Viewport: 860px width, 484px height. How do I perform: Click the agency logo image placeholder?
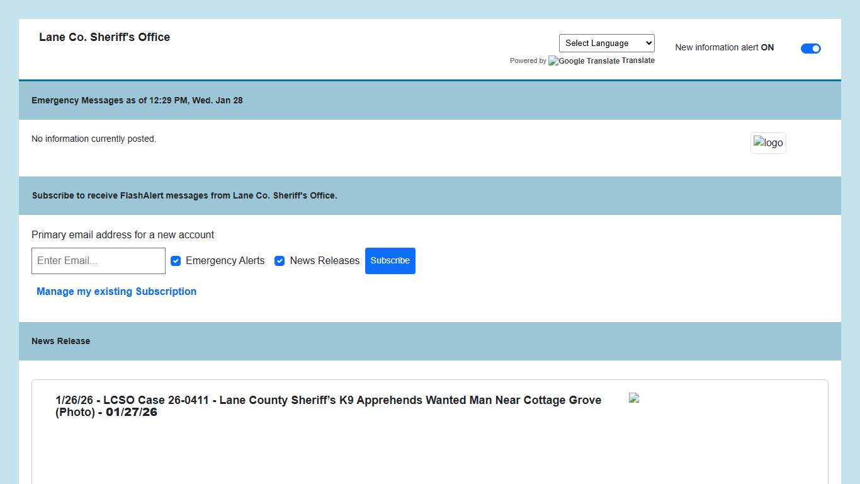click(768, 143)
